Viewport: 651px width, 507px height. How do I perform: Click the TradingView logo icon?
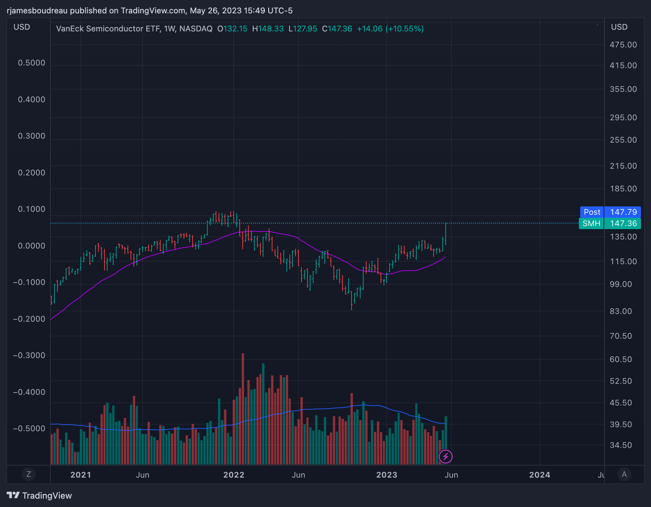pos(13,495)
